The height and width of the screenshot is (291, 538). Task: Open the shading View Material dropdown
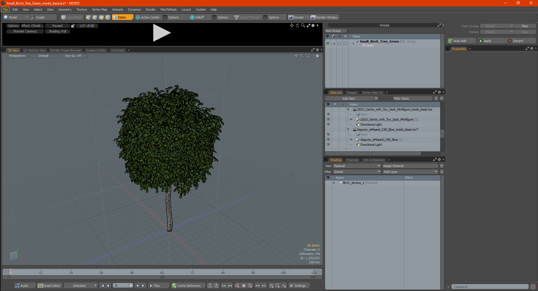click(x=357, y=166)
